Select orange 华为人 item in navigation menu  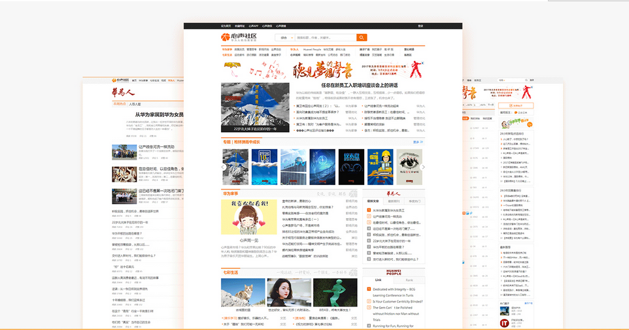(294, 50)
